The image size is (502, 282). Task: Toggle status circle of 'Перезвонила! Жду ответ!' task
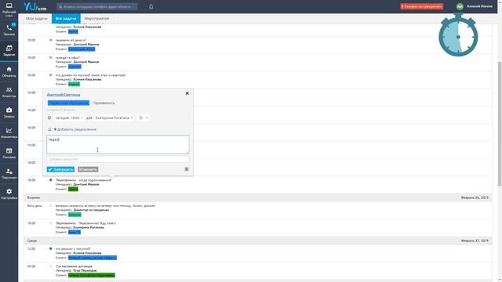[x=50, y=222]
